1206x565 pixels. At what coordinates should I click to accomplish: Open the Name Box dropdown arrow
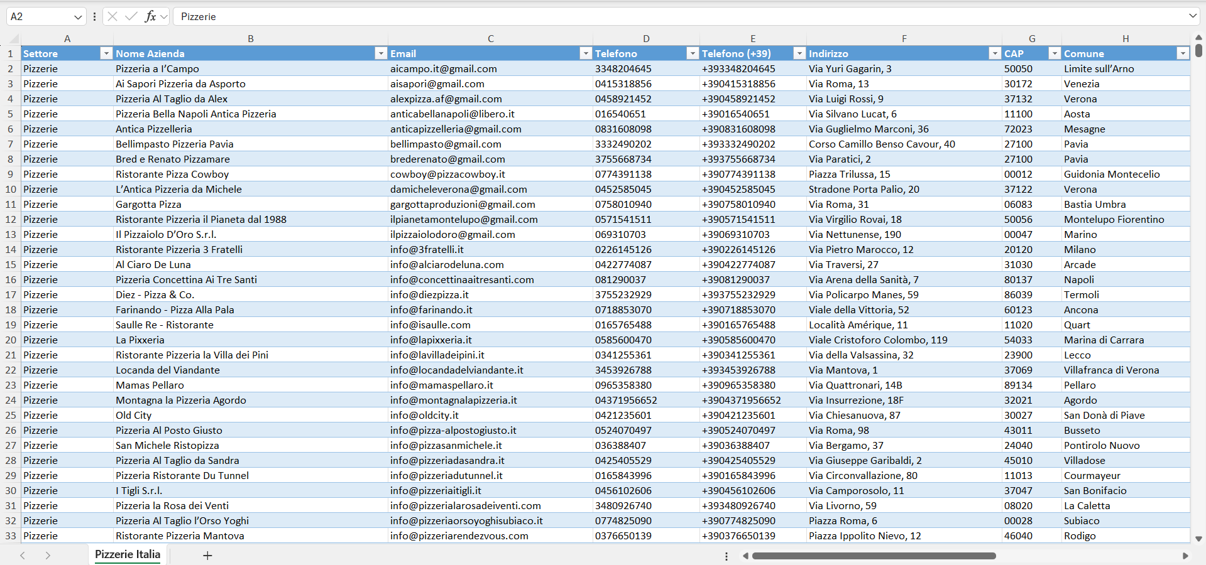pos(78,17)
